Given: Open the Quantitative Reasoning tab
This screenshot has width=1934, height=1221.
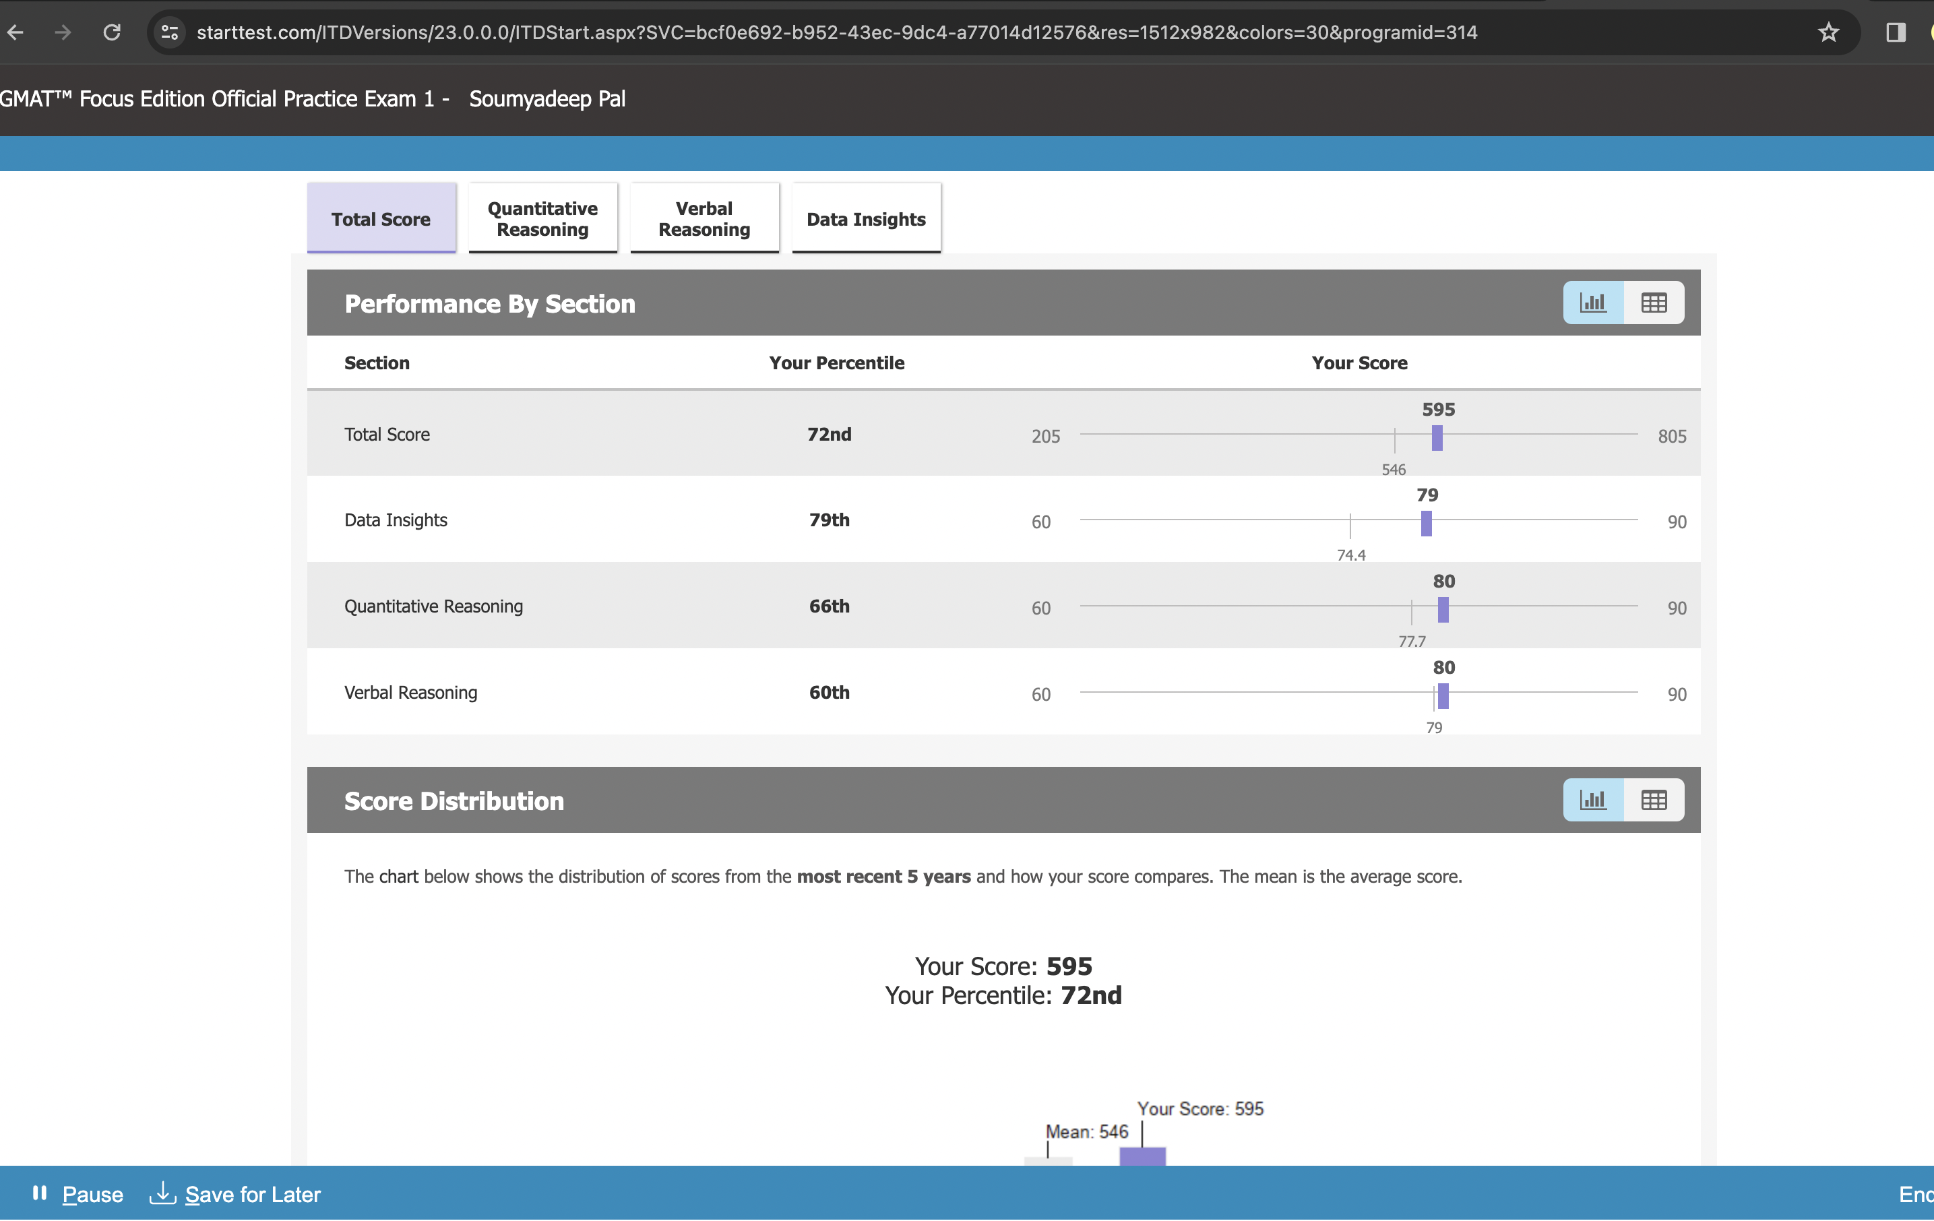Looking at the screenshot, I should click(542, 218).
